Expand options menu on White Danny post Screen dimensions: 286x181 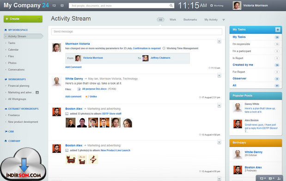click(x=219, y=75)
